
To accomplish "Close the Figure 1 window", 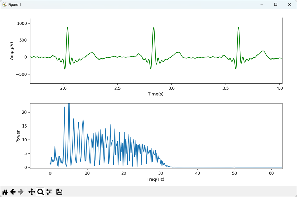I will click(x=289, y=4).
